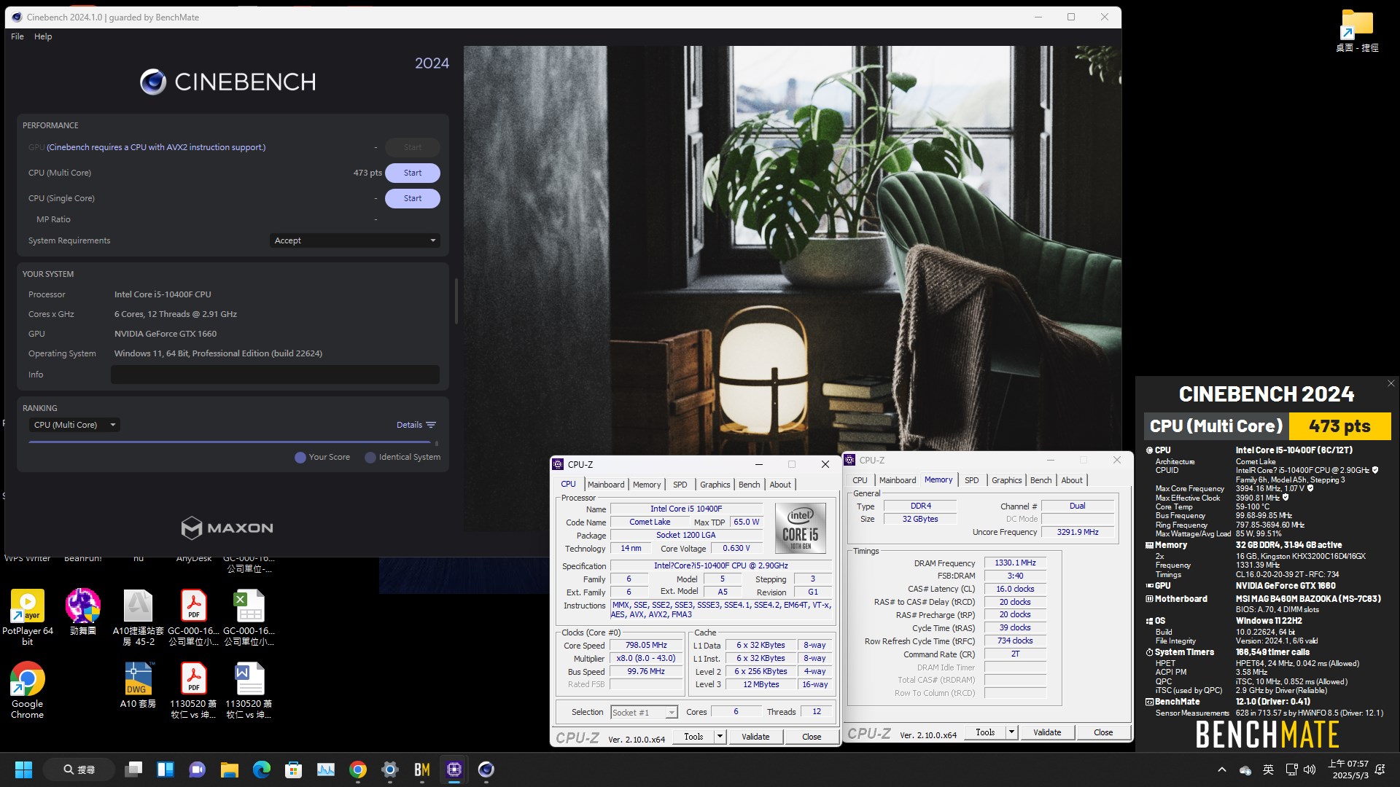1400x787 pixels.
Task: Switch input language indicator 英 in tray
Action: [1268, 770]
